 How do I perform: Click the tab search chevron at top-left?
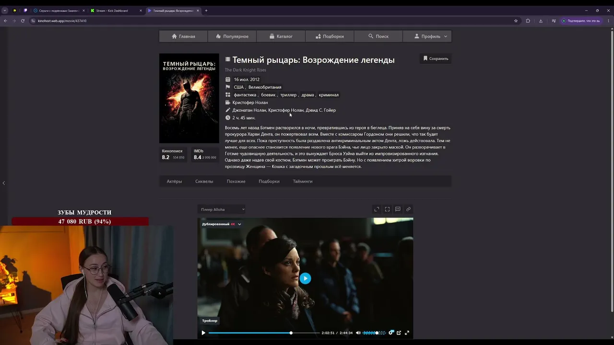click(5, 11)
